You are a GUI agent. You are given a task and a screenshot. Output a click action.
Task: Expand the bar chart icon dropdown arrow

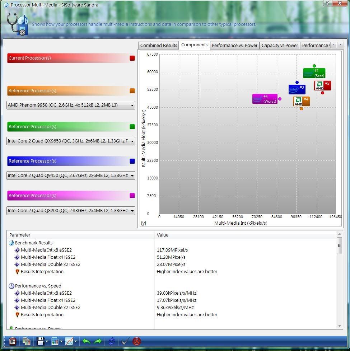point(61,342)
